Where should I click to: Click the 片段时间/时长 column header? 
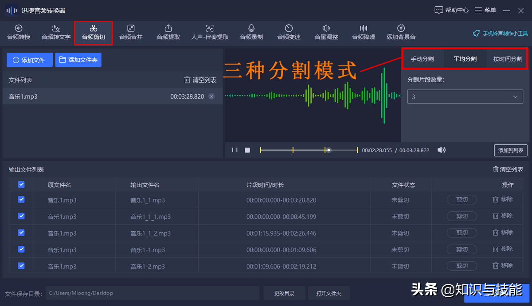[265, 185]
